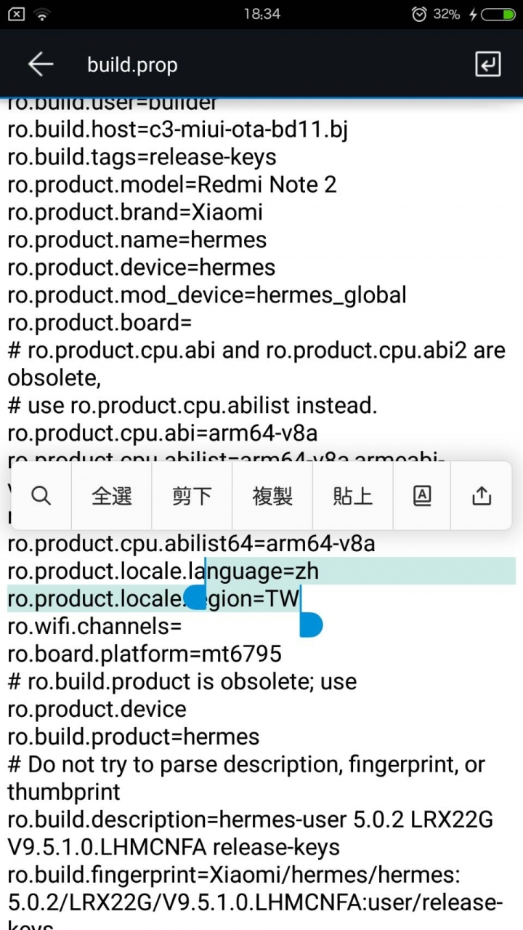Screen dimensions: 523x930
Task: Tap the search magnifier in selection toolbar
Action: 41,496
